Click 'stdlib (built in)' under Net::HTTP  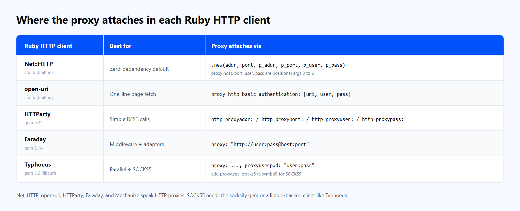pyautogui.click(x=38, y=72)
